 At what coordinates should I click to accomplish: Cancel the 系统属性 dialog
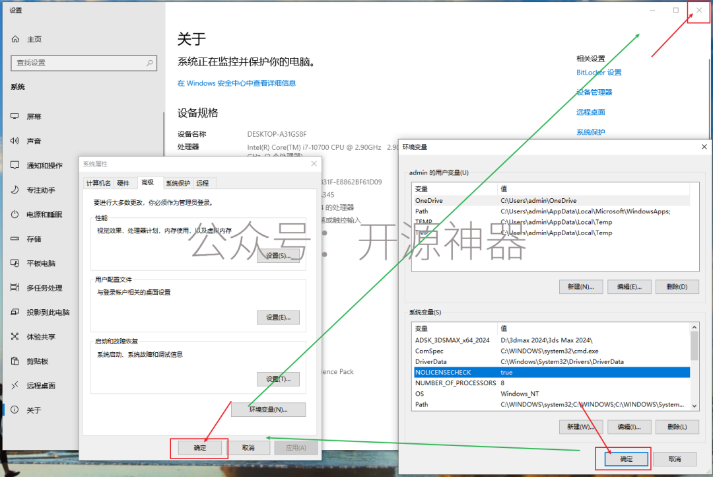pos(248,447)
